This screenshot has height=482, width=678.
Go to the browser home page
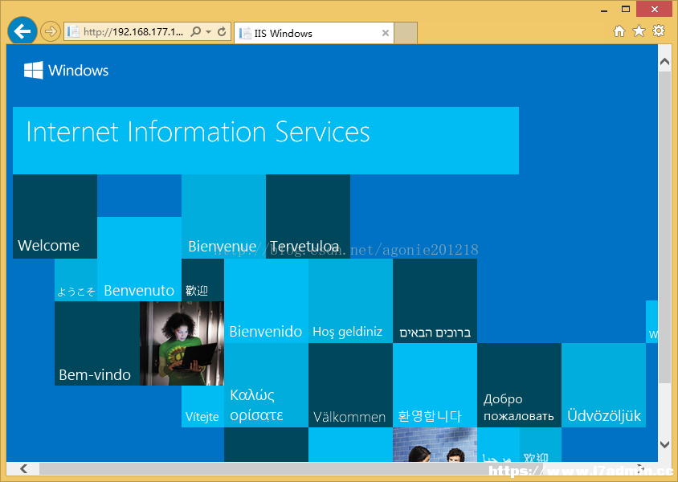click(x=619, y=31)
